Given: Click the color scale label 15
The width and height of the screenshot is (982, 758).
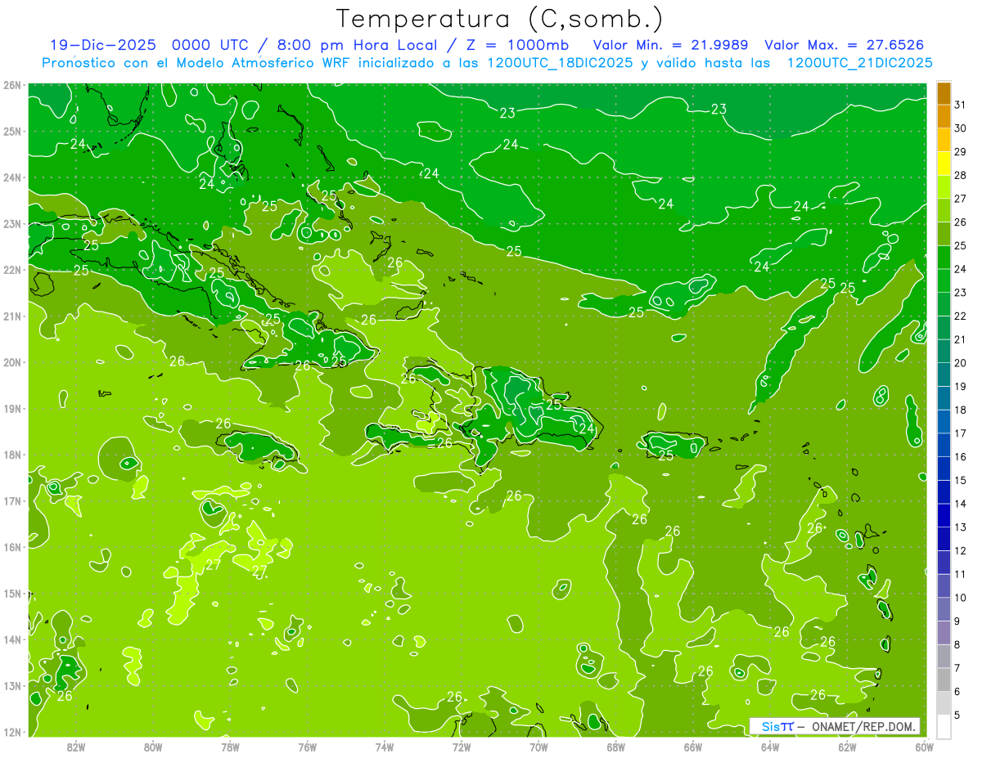Looking at the screenshot, I should point(961,481).
